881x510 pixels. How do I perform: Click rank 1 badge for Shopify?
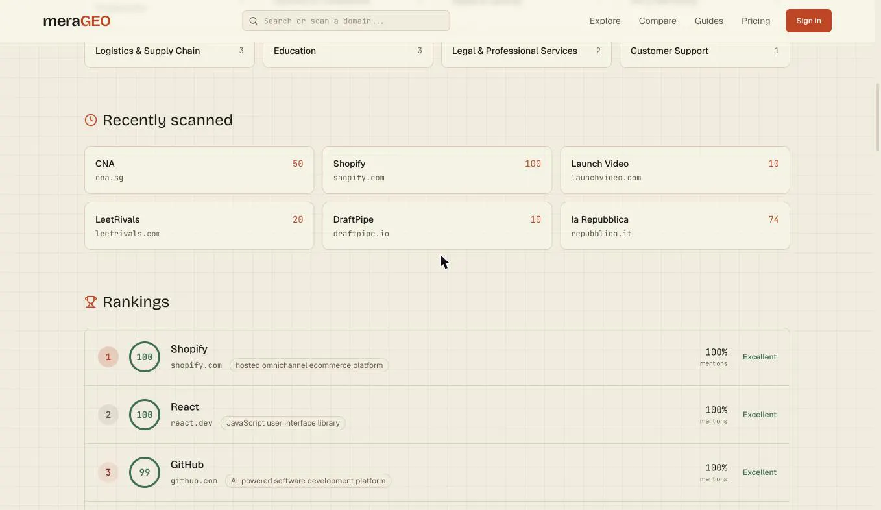tap(108, 357)
